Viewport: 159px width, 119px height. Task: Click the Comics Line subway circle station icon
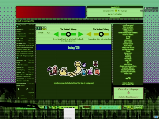tap(101, 34)
